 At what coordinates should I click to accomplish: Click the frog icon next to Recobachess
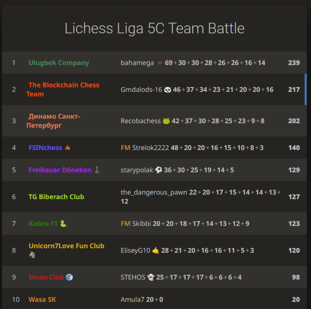point(166,121)
